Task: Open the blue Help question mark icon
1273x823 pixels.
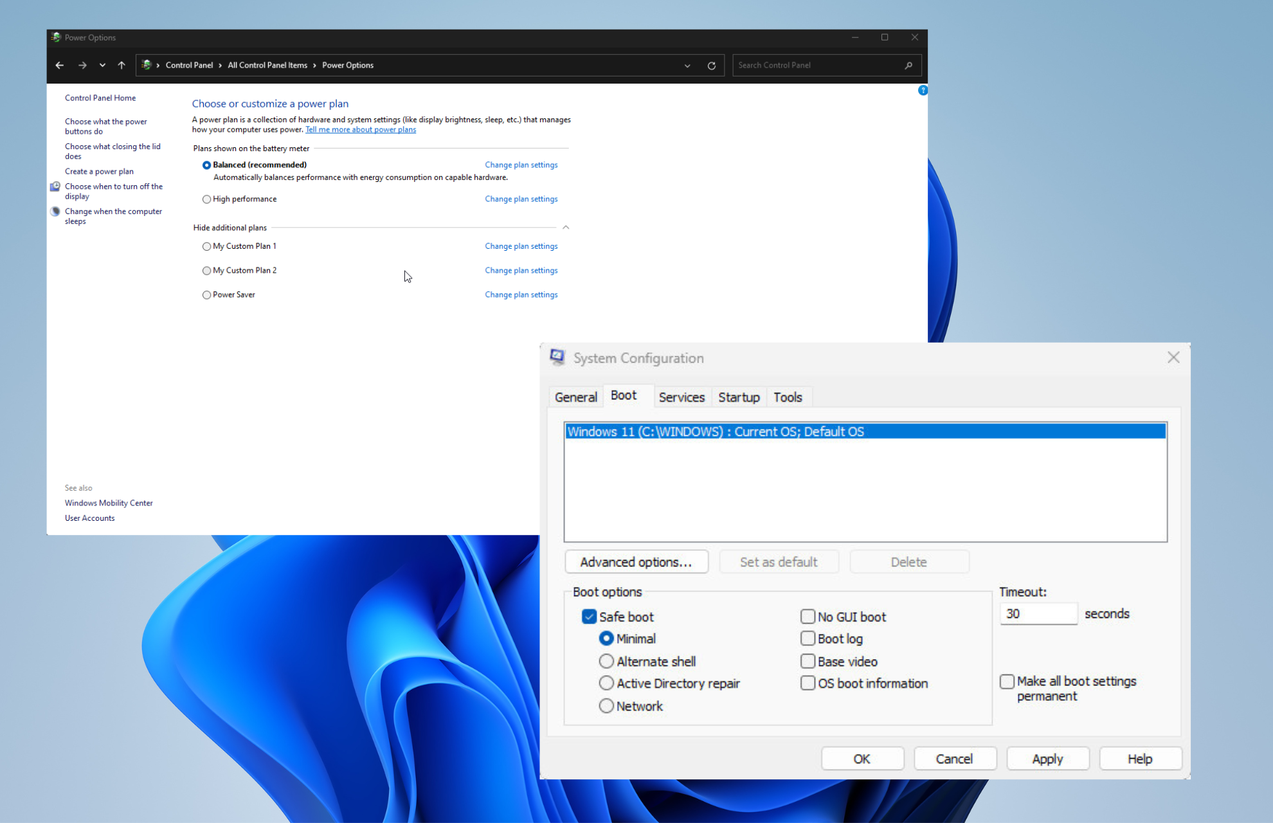Action: (x=923, y=90)
